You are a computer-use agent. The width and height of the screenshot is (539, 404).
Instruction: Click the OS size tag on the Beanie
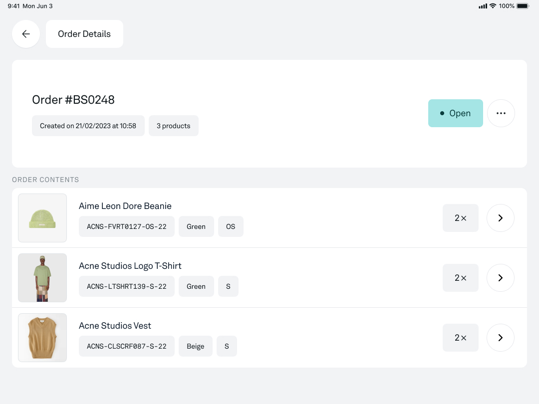click(231, 226)
